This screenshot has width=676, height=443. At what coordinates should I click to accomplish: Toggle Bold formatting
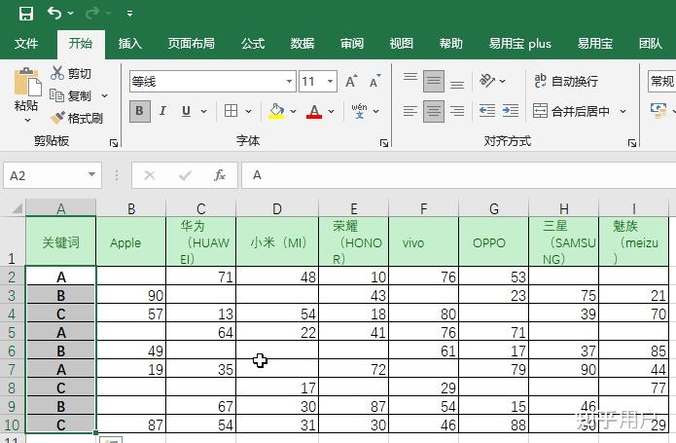140,111
